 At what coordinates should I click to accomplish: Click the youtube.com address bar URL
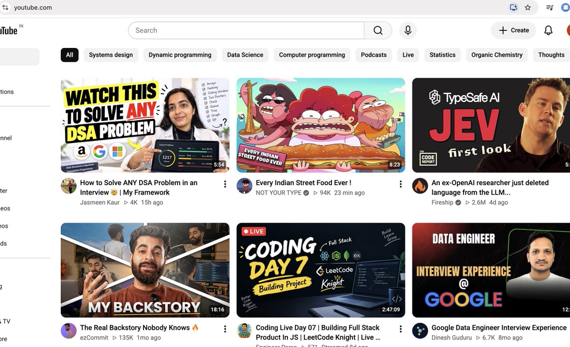pos(33,8)
